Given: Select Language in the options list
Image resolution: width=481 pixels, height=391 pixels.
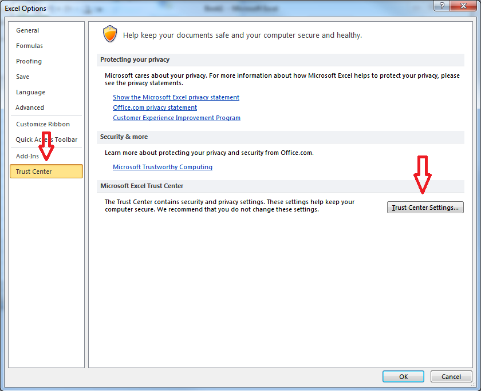Looking at the screenshot, I should [x=31, y=92].
